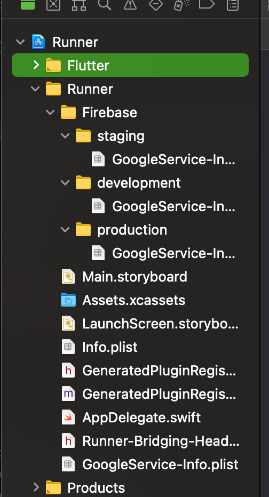Select the LaunchScreen.storyboard file name

161,324
